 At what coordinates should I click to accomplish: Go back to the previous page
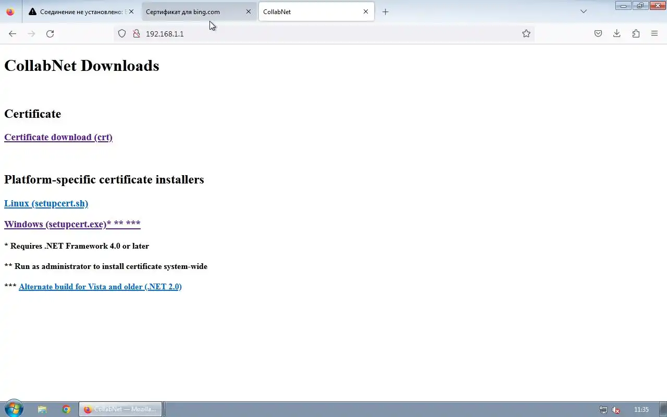coord(13,33)
